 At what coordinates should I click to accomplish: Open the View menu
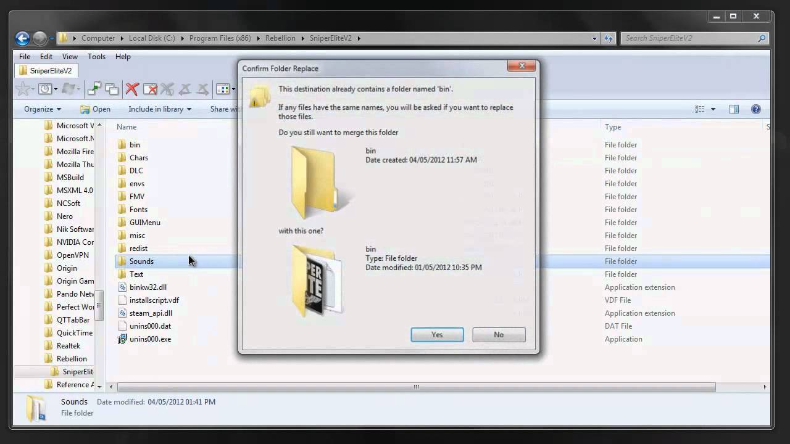pyautogui.click(x=70, y=56)
